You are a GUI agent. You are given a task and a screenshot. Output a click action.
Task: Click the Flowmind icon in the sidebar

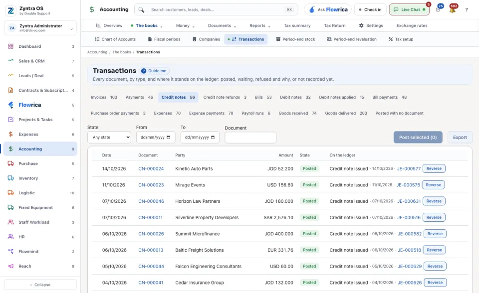[x=10, y=252]
